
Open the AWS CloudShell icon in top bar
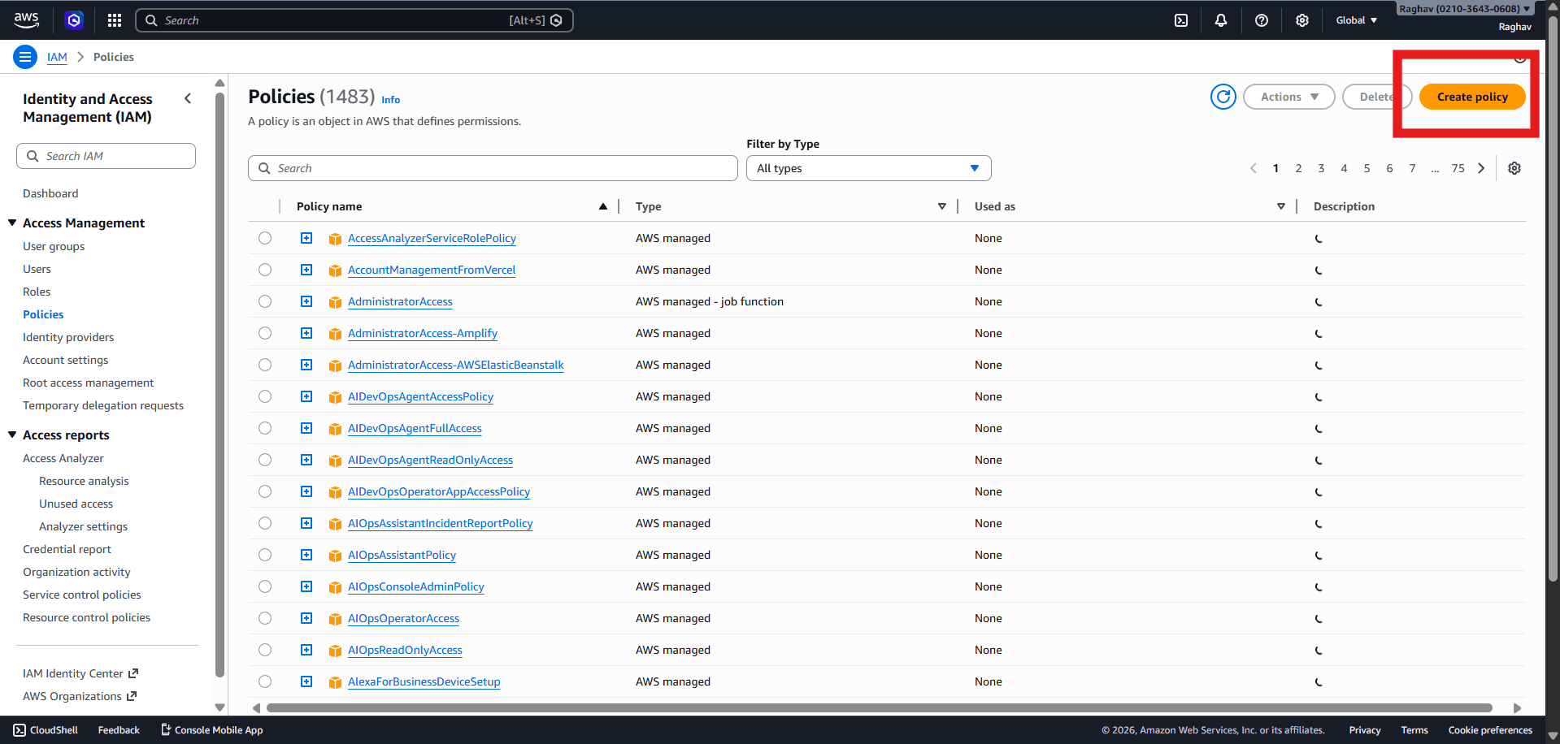tap(1181, 20)
